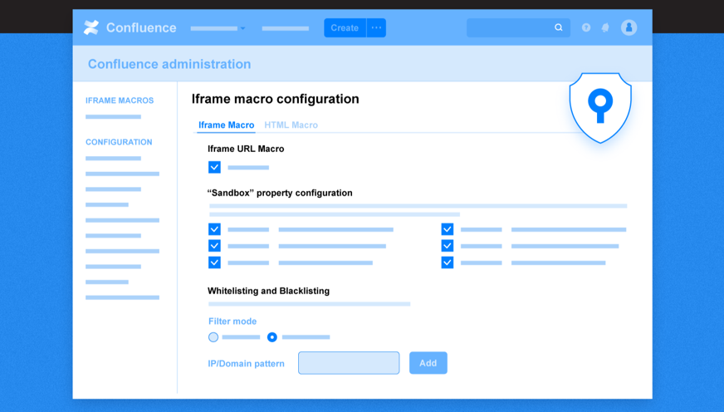Screen dimensions: 724x412
Task: Toggle third sandbox checkbox in right column
Action: click(x=447, y=262)
